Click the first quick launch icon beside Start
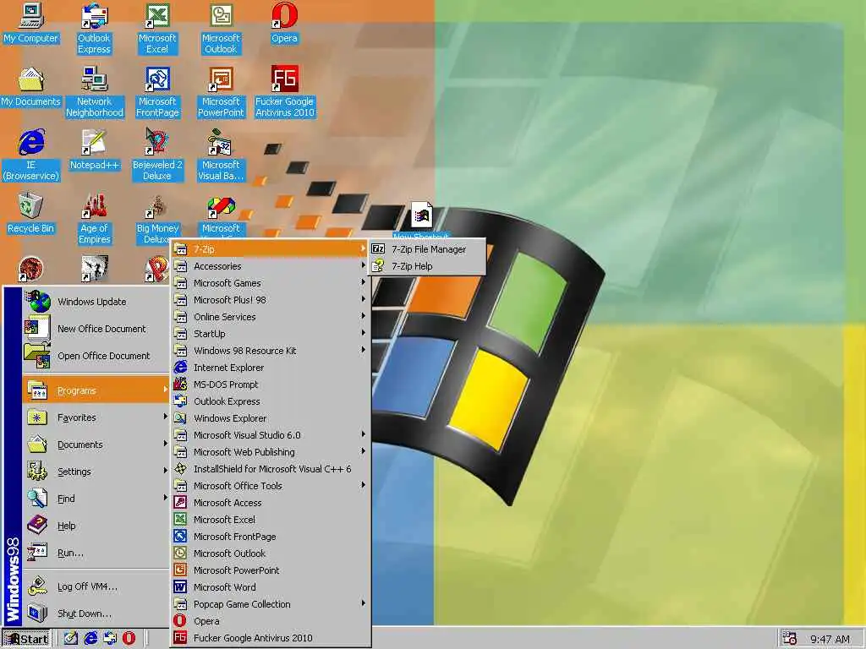The width and height of the screenshot is (866, 649). (71, 638)
